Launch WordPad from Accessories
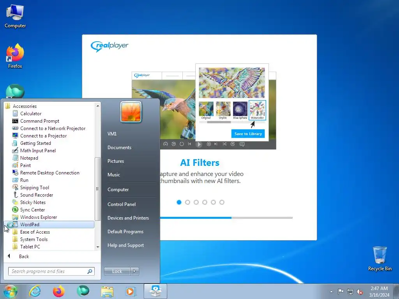399x299 pixels. [x=49, y=224]
